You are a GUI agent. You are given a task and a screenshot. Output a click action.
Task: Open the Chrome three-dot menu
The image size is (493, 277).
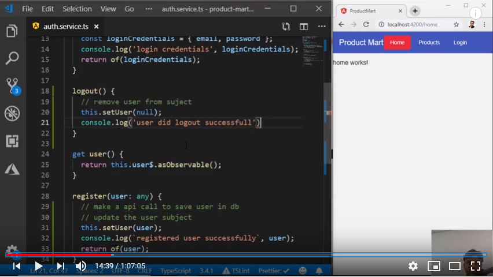click(x=484, y=25)
